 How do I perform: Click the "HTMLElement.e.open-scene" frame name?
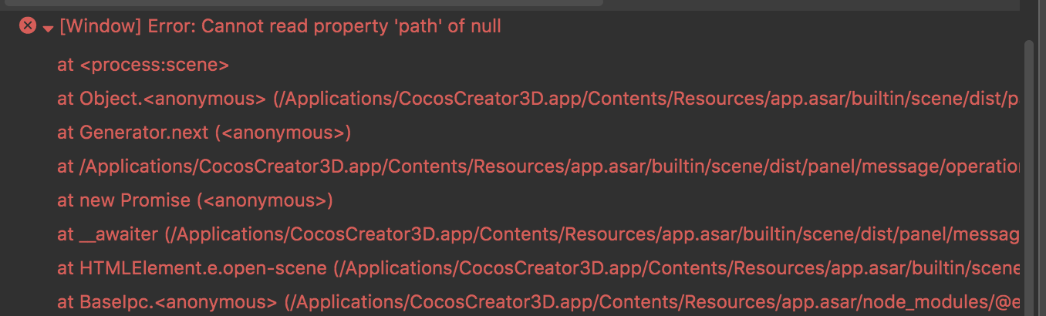click(x=205, y=268)
